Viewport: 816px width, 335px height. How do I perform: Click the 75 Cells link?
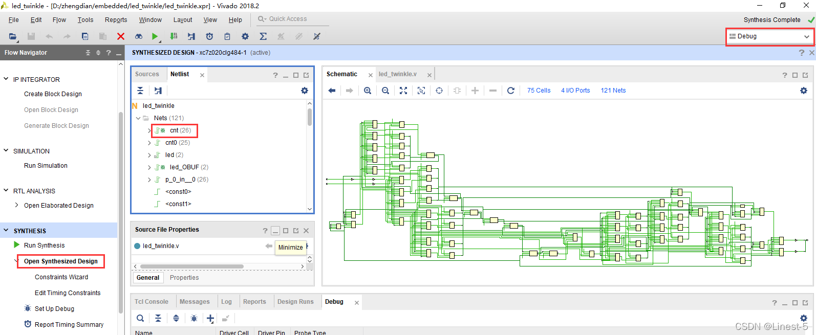539,91
